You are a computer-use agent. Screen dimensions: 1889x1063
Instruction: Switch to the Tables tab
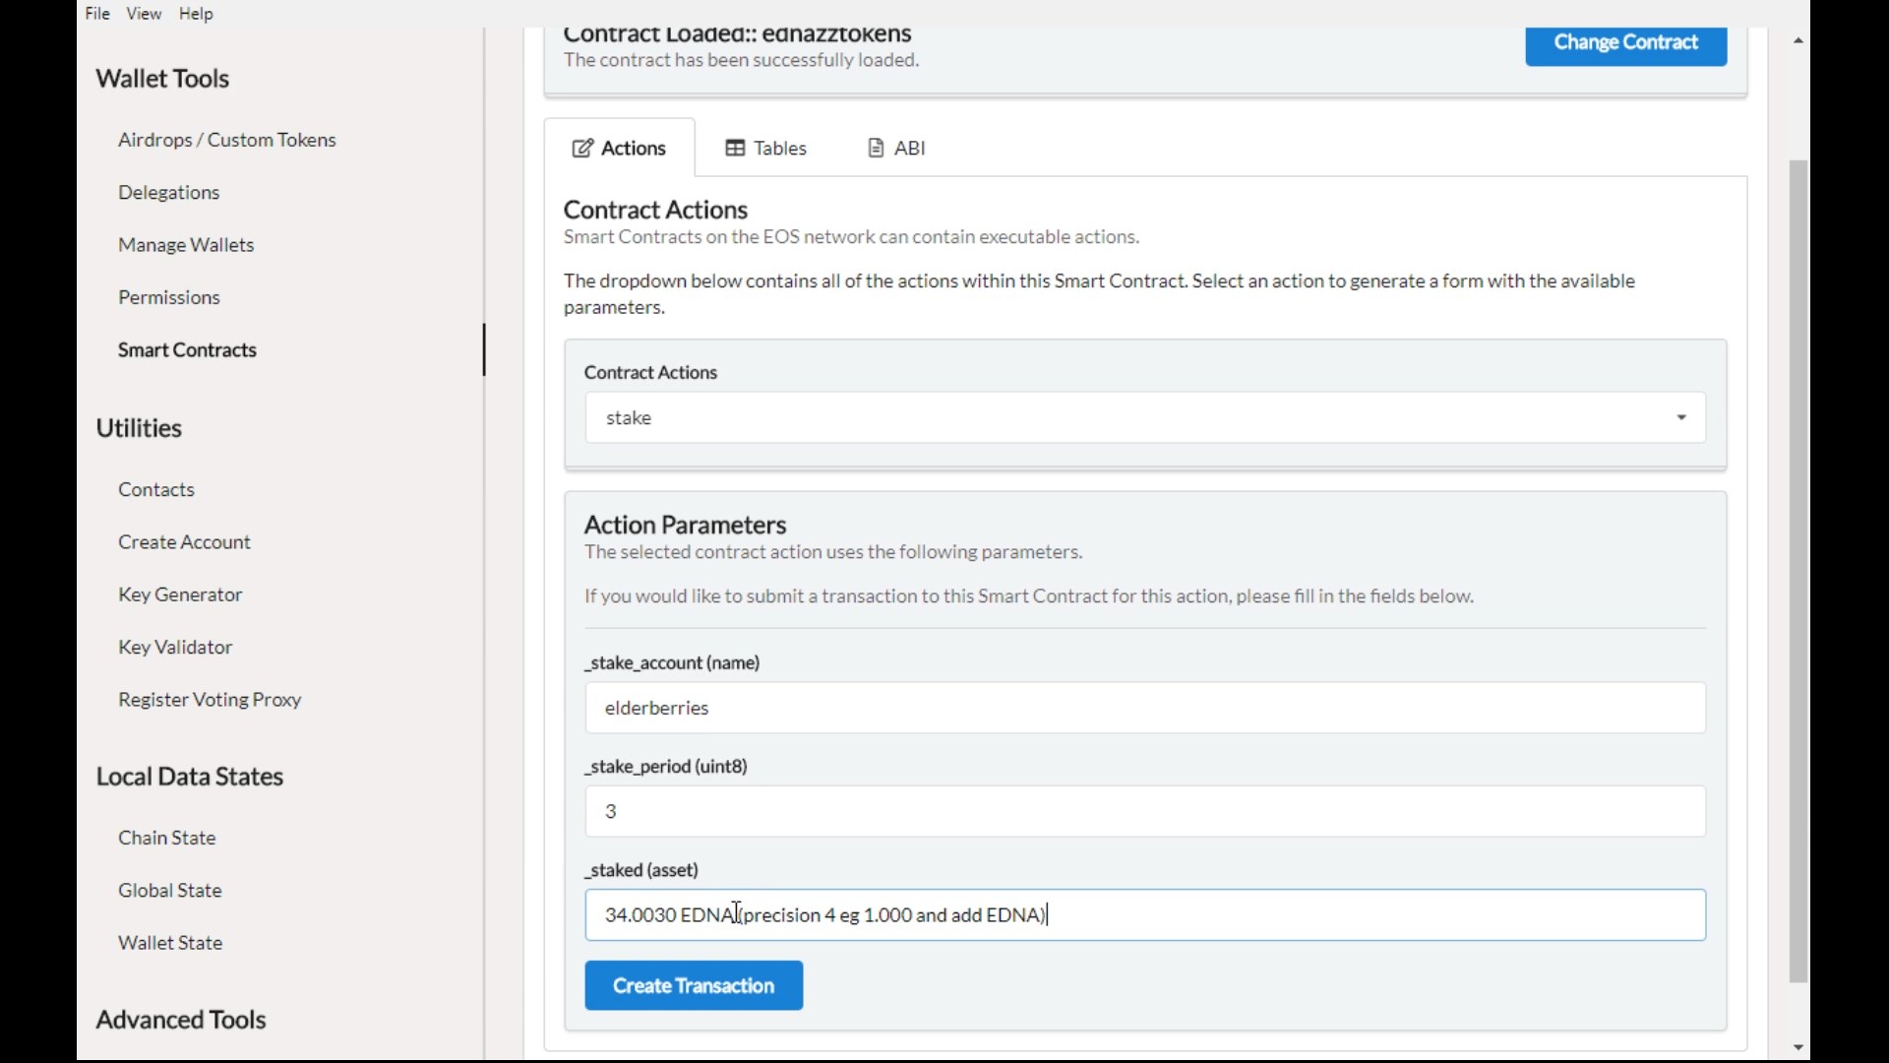click(766, 149)
